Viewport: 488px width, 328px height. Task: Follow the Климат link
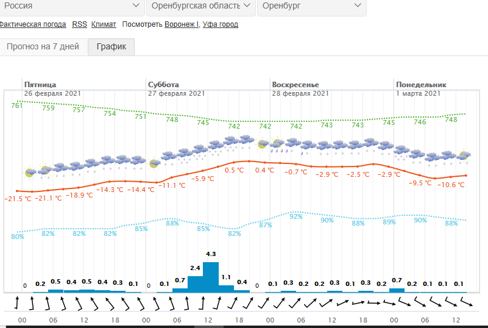104,24
